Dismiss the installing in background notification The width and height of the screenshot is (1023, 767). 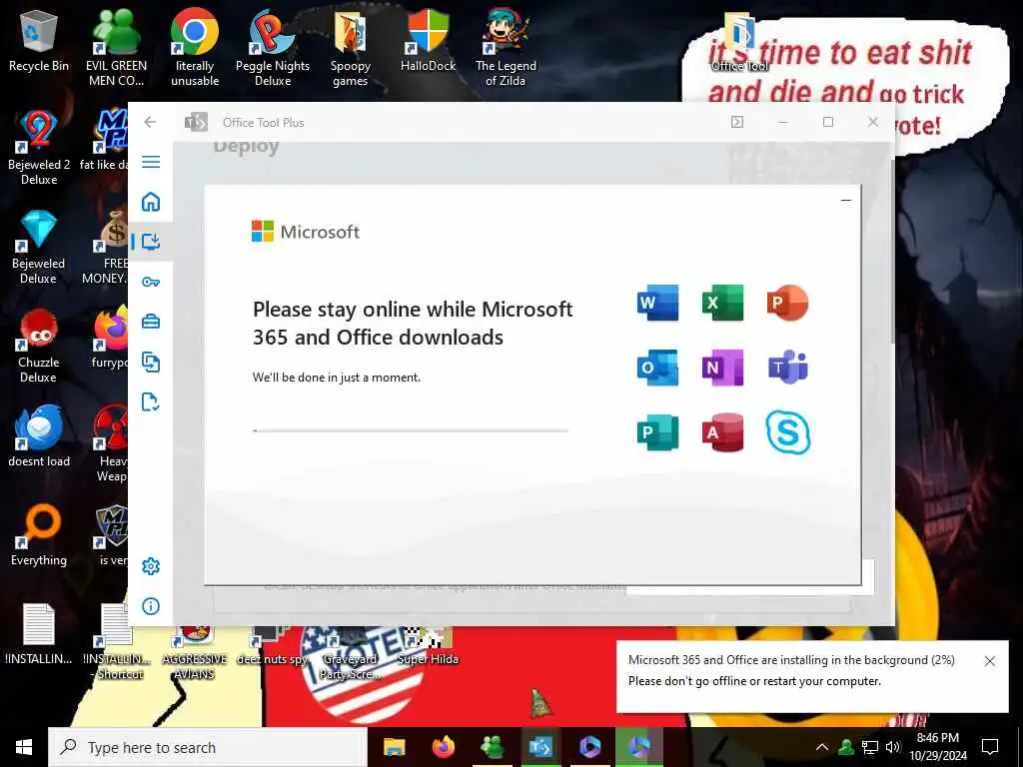point(990,661)
